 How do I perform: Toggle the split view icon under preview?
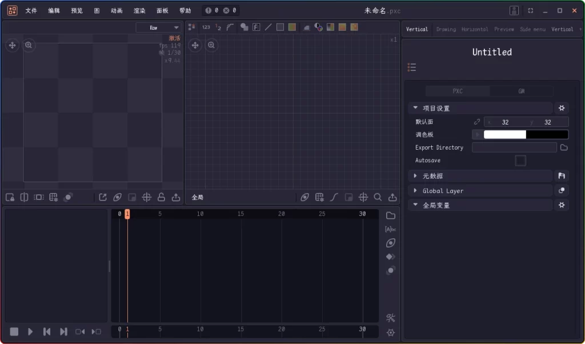[23, 197]
